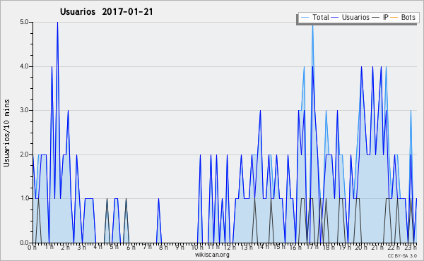
Task: Click the light blue Total legend line swatch
Action: click(305, 18)
